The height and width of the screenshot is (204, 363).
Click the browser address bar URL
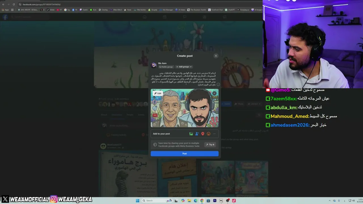pos(42,4)
